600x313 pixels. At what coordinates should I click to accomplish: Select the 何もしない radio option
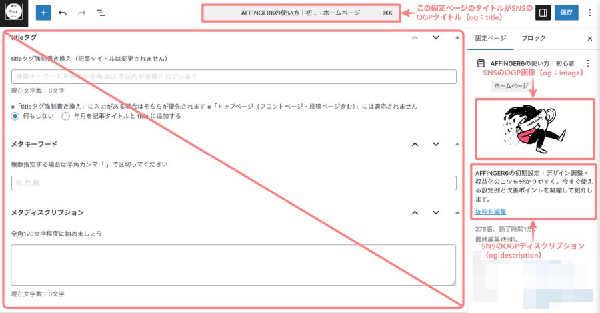(16, 116)
